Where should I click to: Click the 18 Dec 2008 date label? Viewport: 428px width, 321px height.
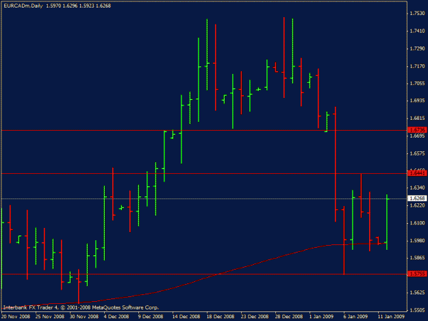(x=221, y=317)
